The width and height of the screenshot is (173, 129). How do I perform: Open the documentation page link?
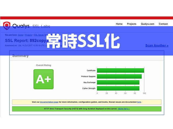pos(49,102)
